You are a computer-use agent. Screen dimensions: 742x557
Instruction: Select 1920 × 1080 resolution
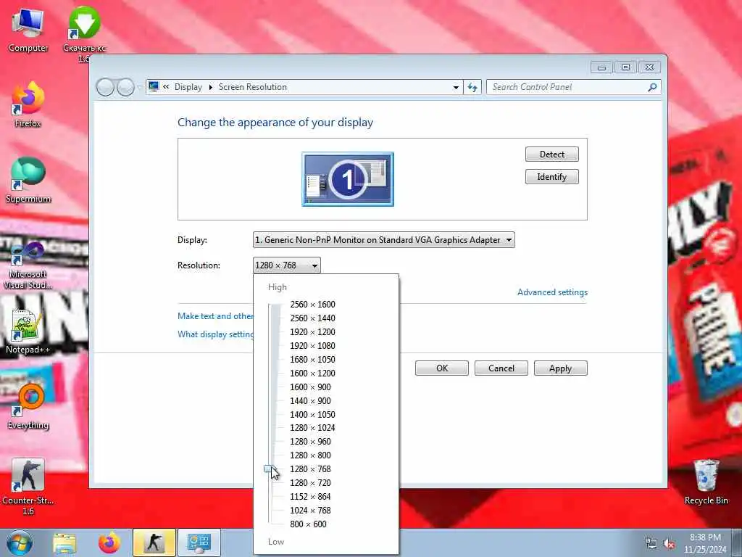312,346
